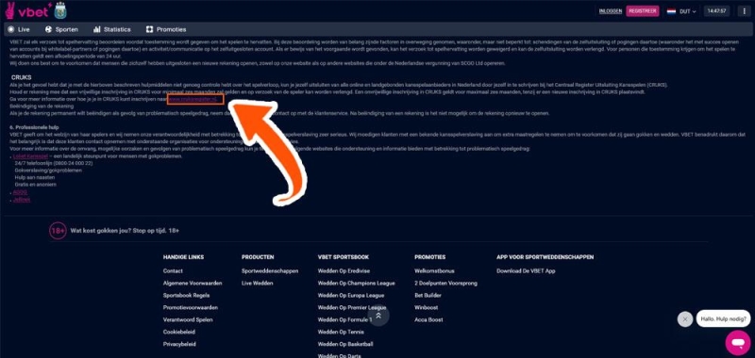Open the Sporten tab

pos(61,29)
